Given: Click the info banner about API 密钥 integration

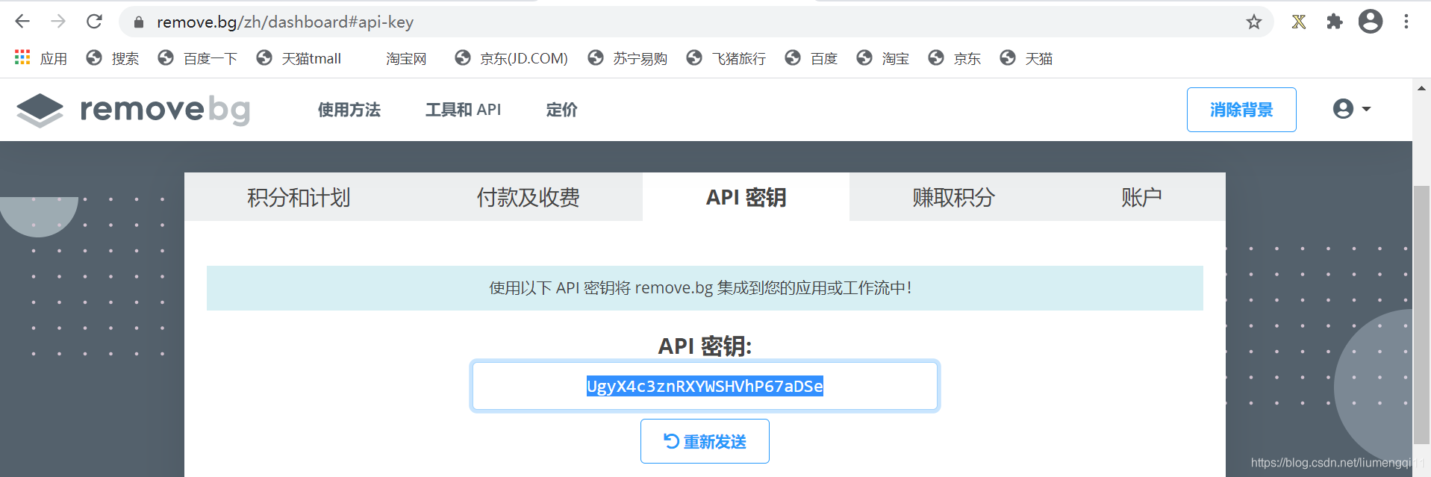Looking at the screenshot, I should (x=705, y=288).
